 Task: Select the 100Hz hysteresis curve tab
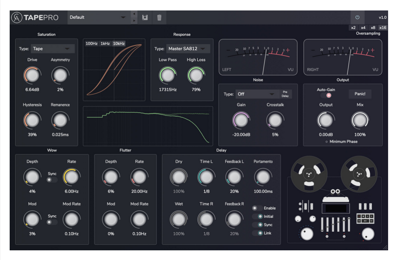point(91,43)
